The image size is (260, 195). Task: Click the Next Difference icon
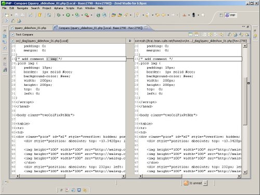(229, 34)
